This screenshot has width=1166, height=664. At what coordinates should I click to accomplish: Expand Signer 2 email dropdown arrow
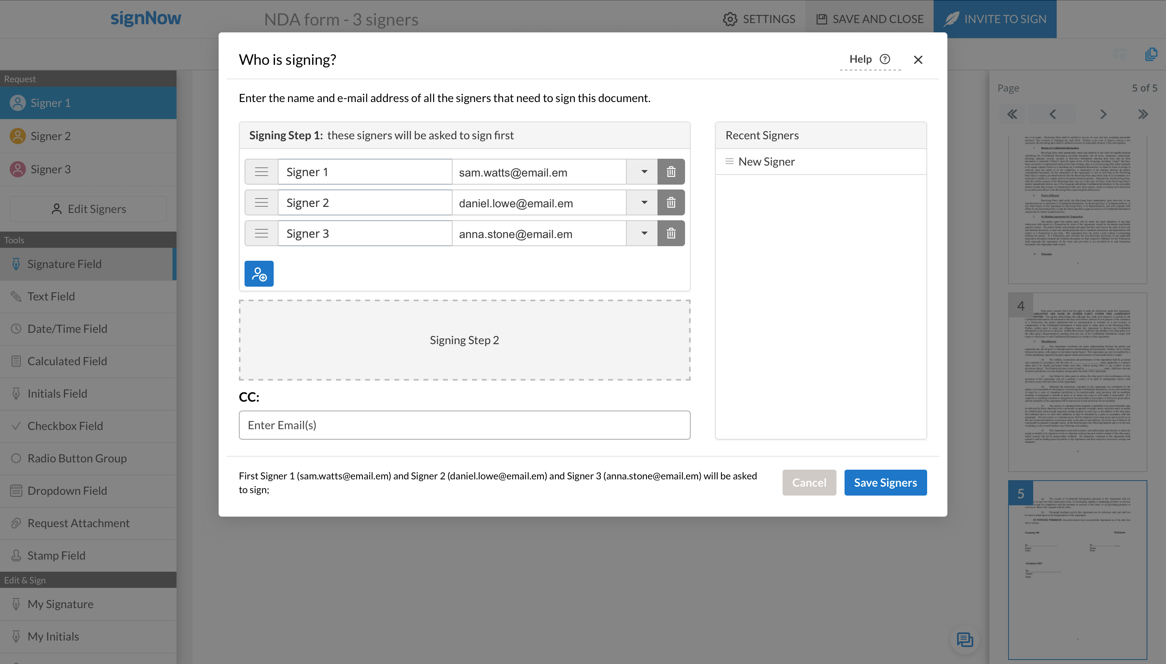point(643,202)
